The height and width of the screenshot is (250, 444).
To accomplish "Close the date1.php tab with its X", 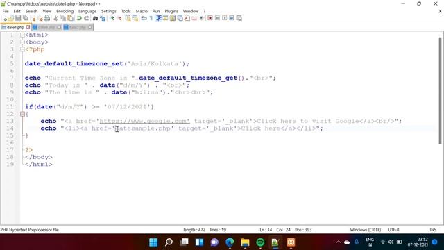I will click(x=28, y=27).
